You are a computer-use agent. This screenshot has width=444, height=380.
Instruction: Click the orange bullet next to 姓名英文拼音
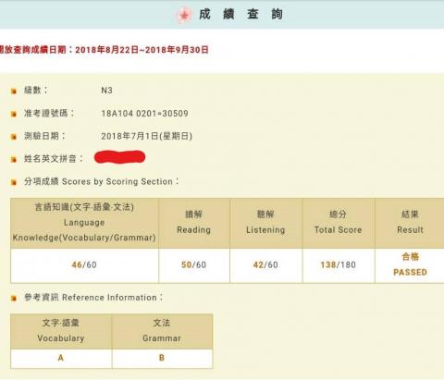tap(14, 159)
